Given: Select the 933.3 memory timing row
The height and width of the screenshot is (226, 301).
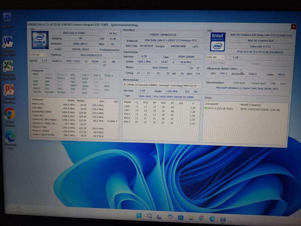Looking at the screenshot, I should [x=161, y=115].
